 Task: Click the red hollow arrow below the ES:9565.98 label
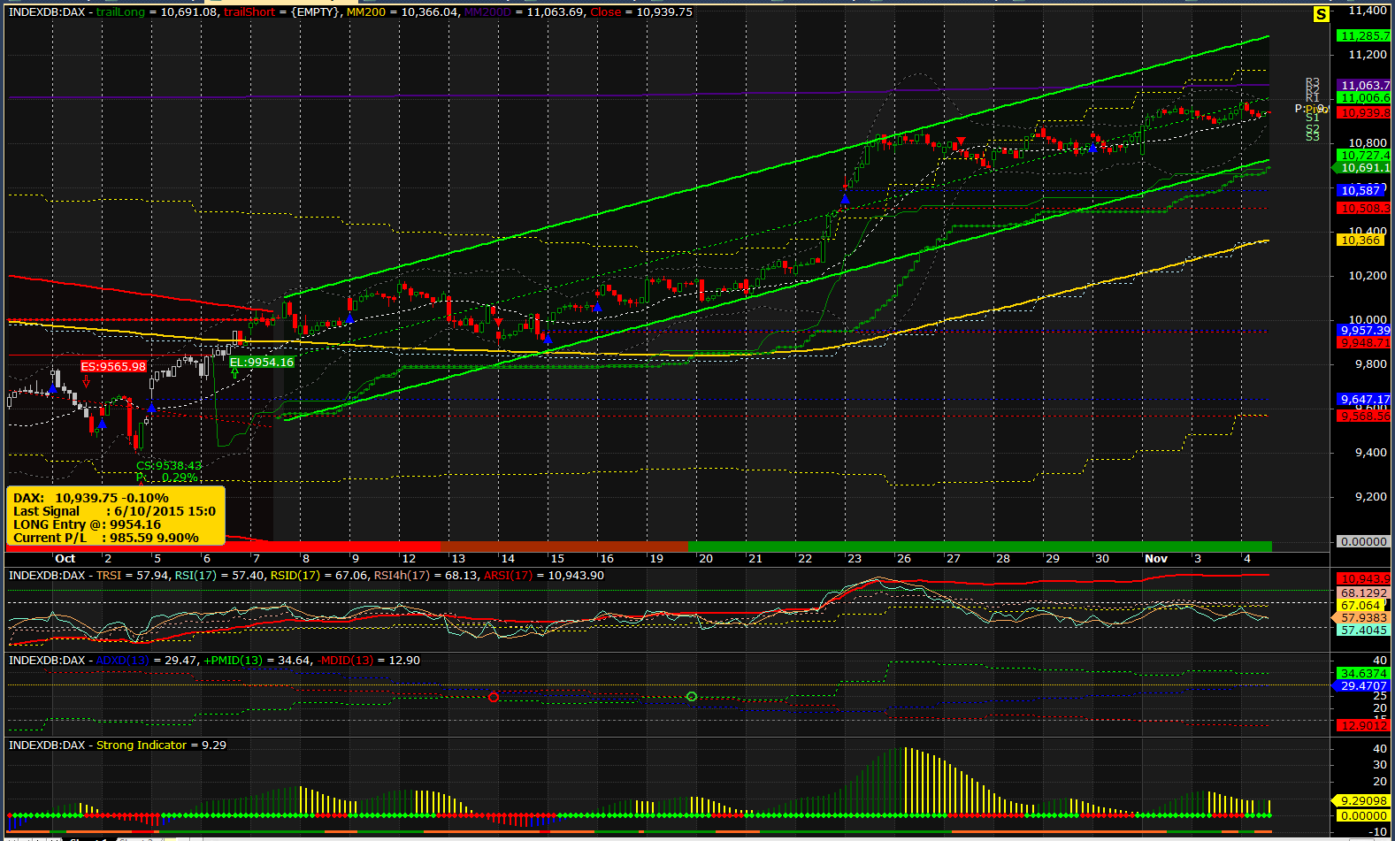[x=87, y=381]
